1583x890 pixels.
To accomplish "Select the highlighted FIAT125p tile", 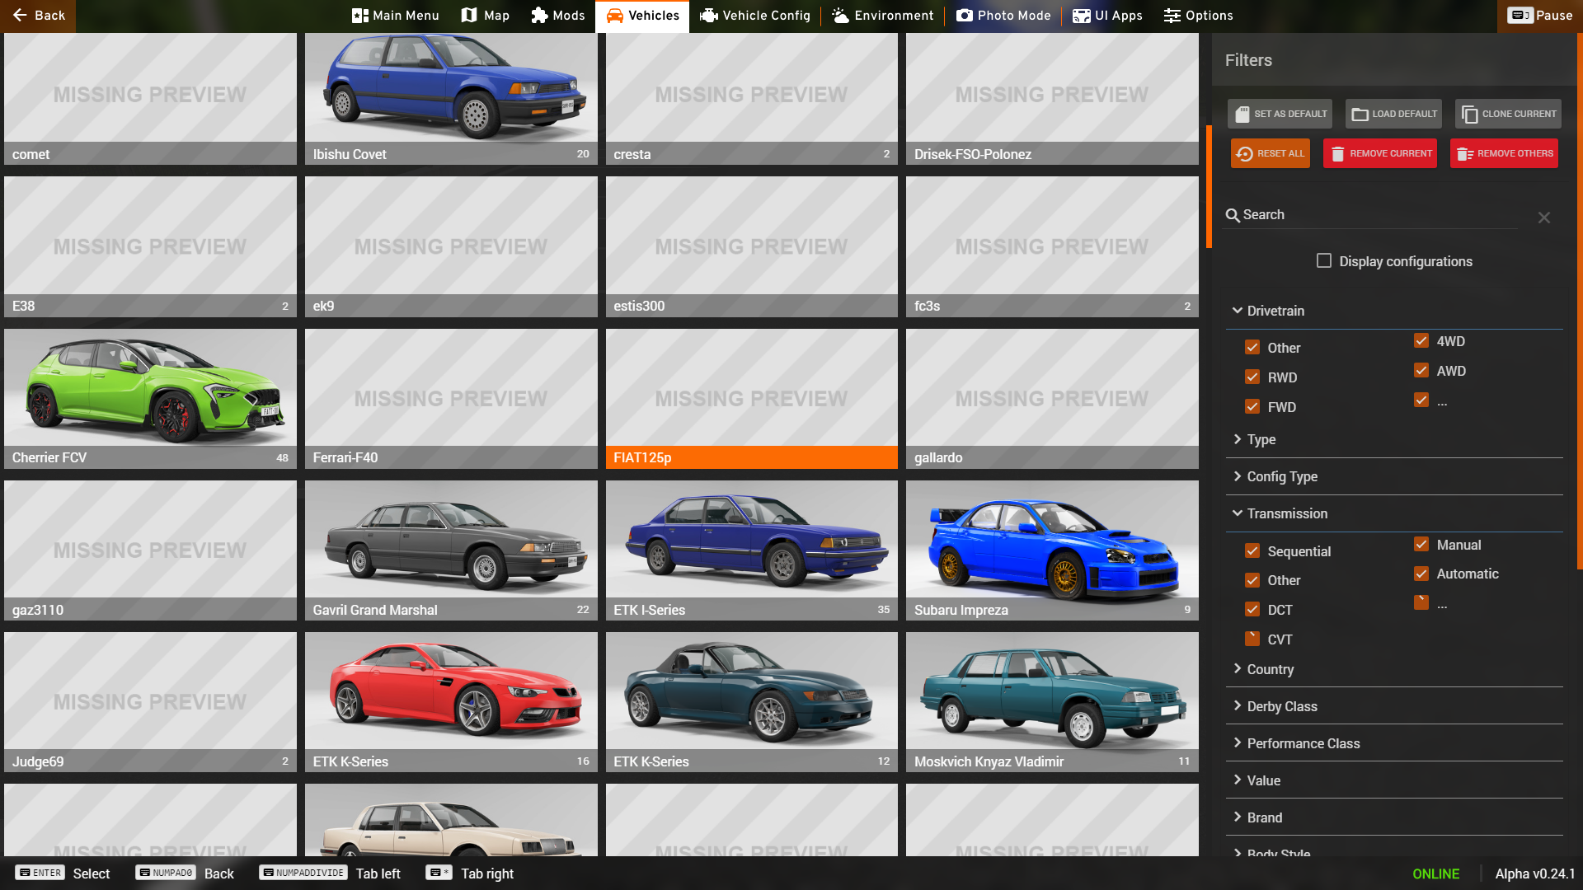I will point(752,399).
